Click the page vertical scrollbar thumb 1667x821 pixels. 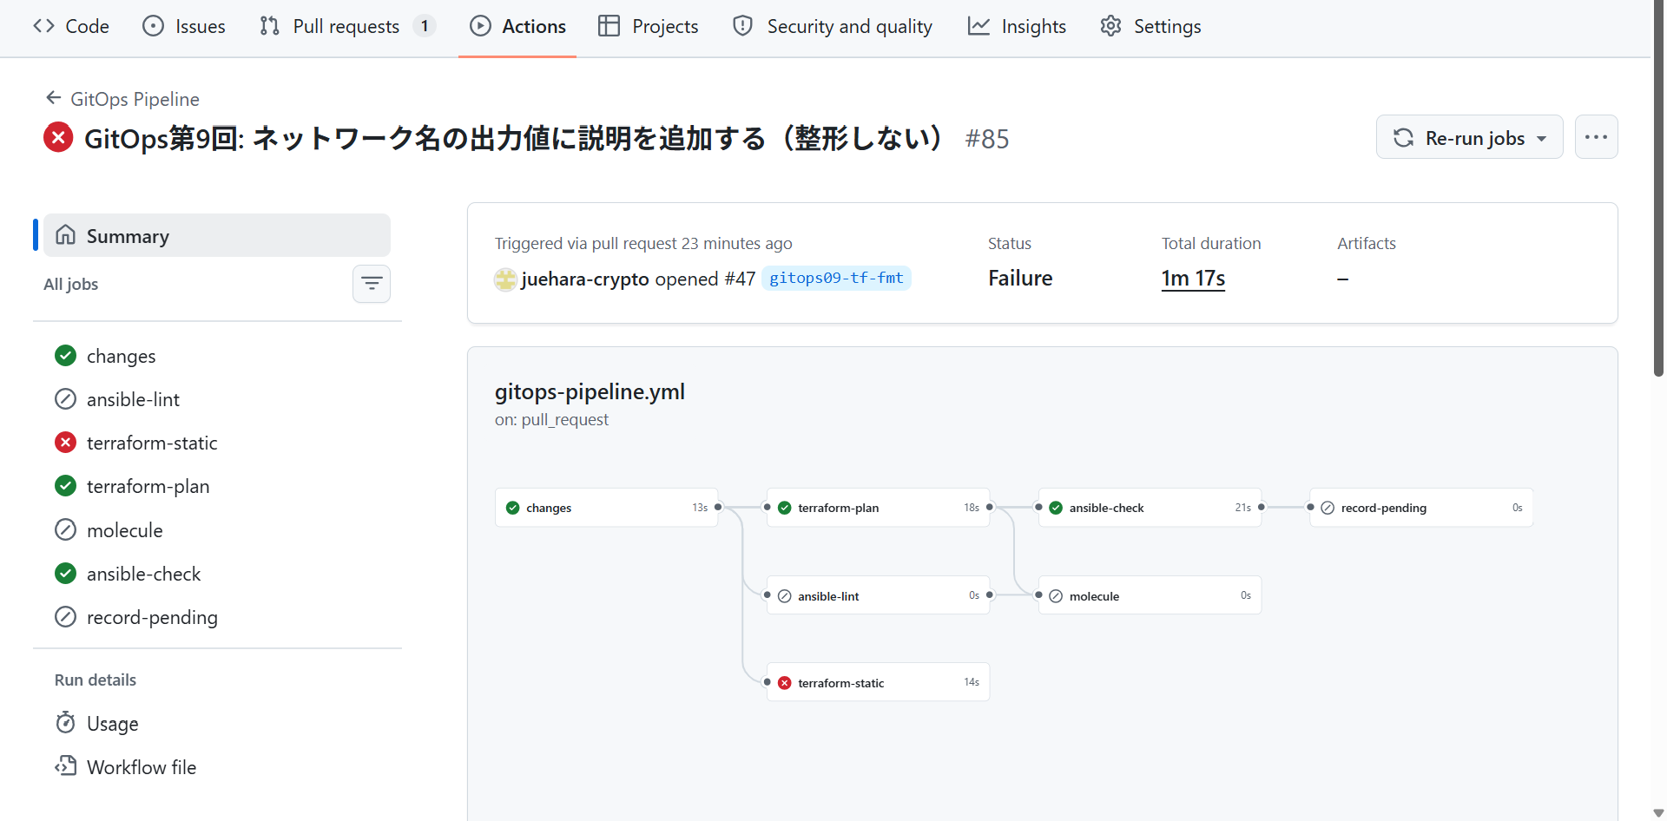pos(1658,188)
